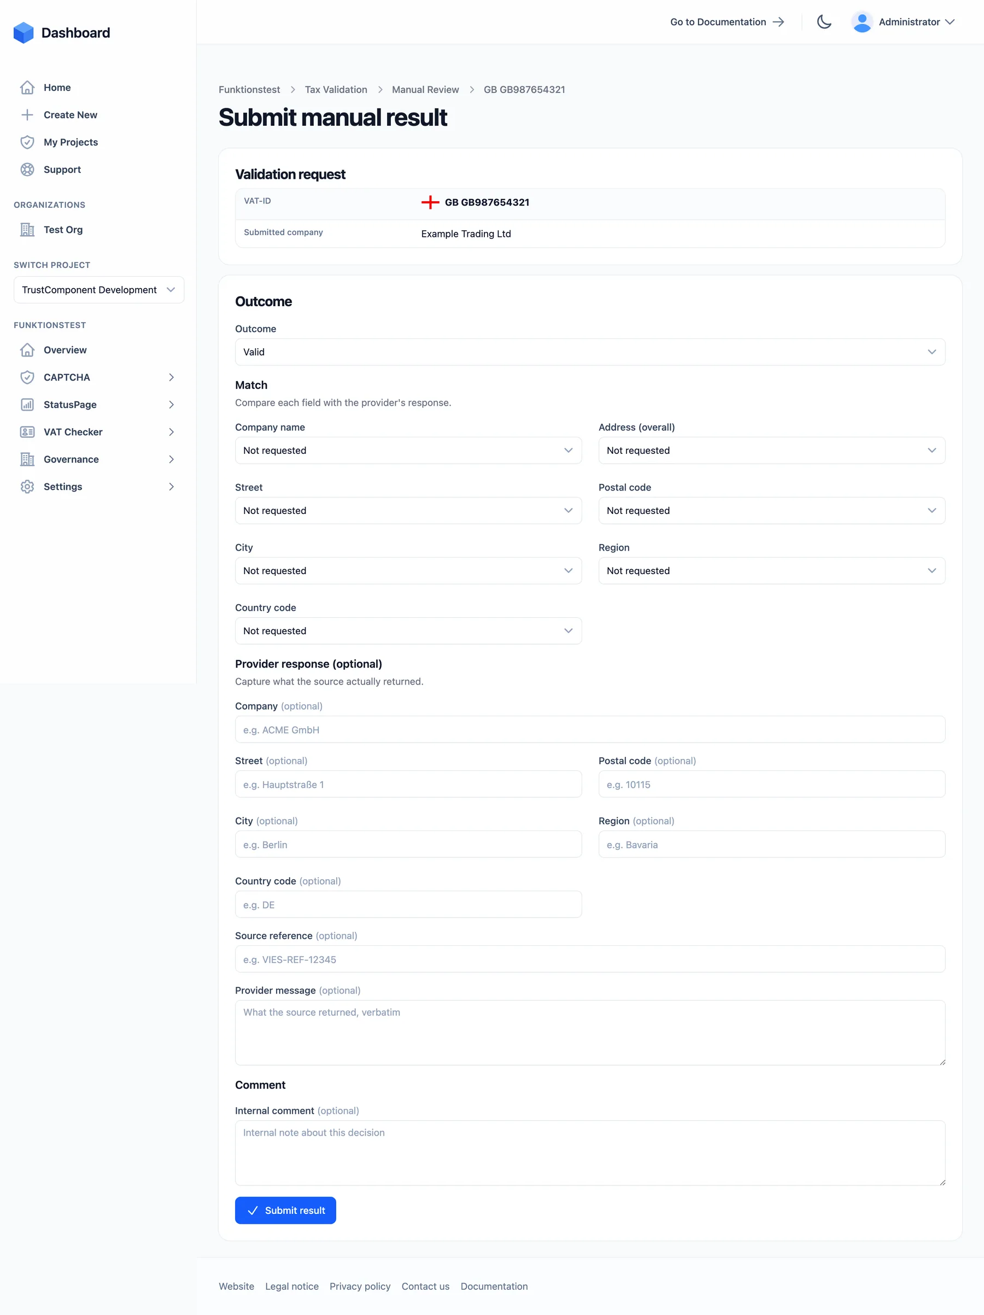Click the Overview house icon
This screenshot has width=984, height=1315.
(27, 349)
